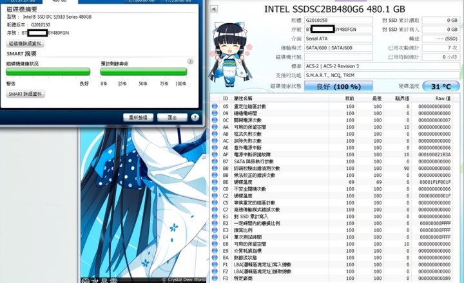Click the blue status orb in row AF

coord(215,154)
